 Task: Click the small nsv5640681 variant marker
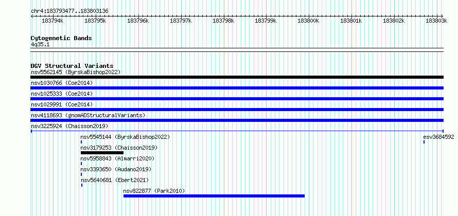coord(82,185)
